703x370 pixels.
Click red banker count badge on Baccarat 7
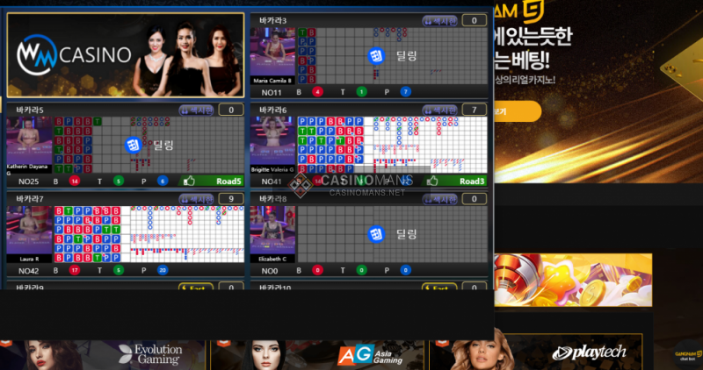[x=74, y=271]
